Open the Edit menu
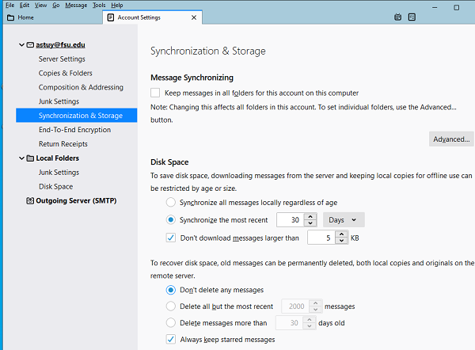Viewport: 475px width, 350px height. [25, 6]
